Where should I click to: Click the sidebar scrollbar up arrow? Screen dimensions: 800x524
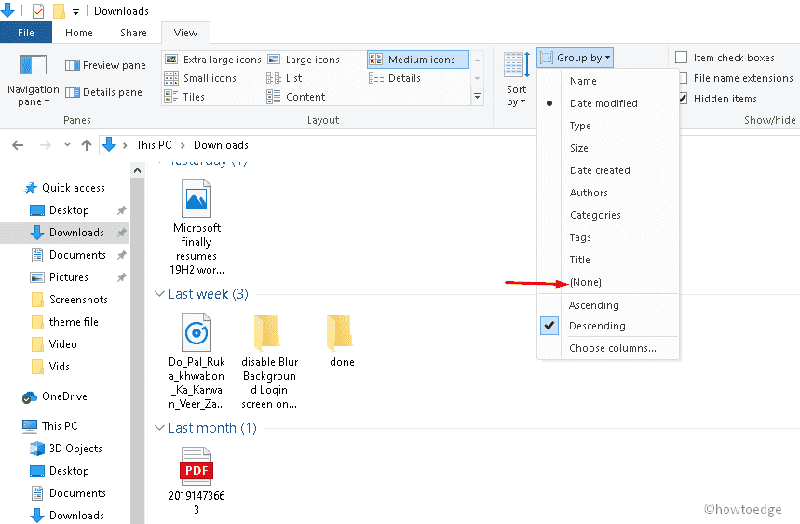(x=137, y=170)
